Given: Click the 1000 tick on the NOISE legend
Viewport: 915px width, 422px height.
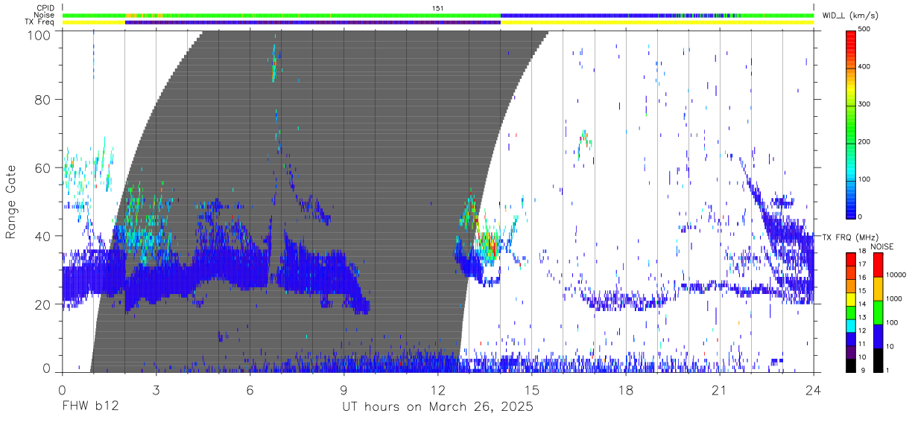Looking at the screenshot, I should pos(895,298).
